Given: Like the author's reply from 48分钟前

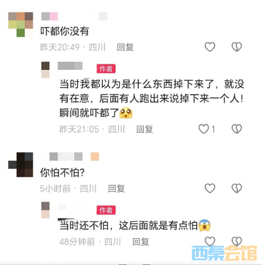Looking at the screenshot, I should 210,241.
